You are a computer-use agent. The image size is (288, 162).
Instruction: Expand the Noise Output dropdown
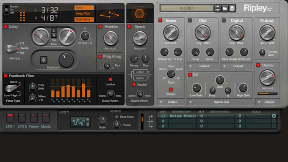tap(171, 102)
